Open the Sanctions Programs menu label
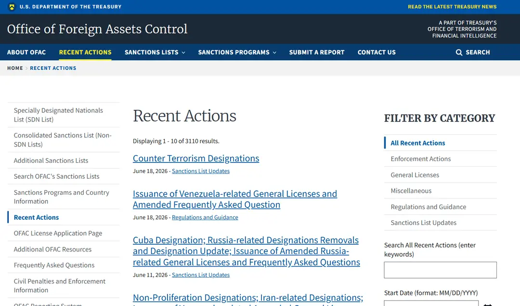 [x=234, y=52]
